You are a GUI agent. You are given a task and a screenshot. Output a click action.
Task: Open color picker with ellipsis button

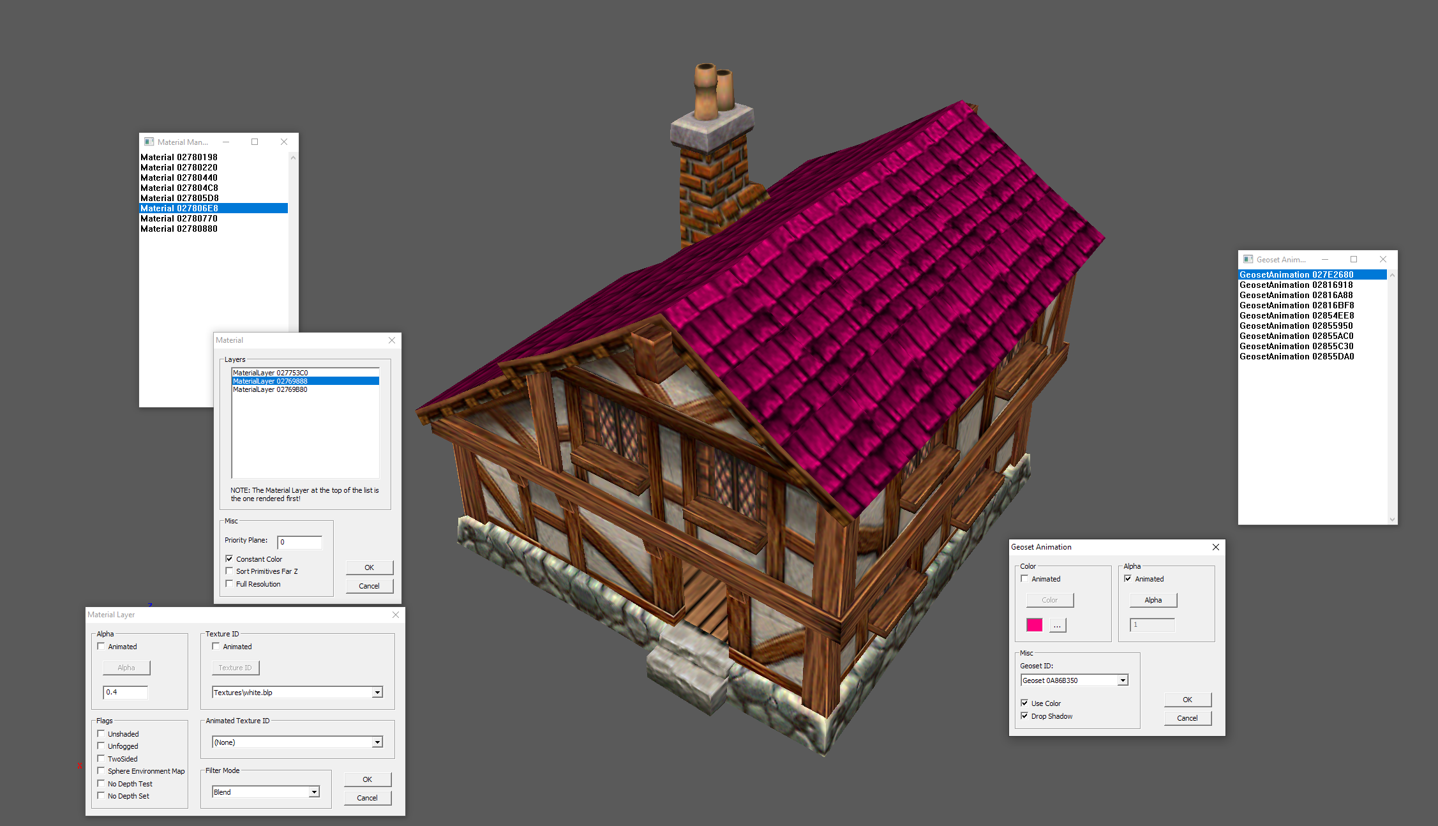coord(1057,626)
